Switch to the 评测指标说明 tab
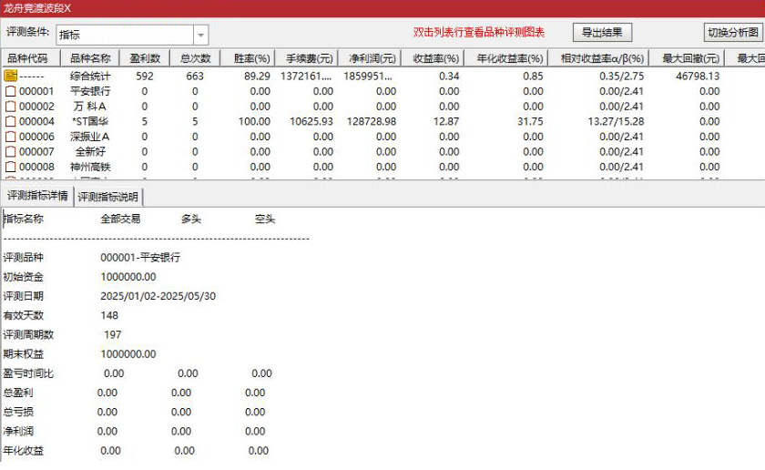 [108, 197]
